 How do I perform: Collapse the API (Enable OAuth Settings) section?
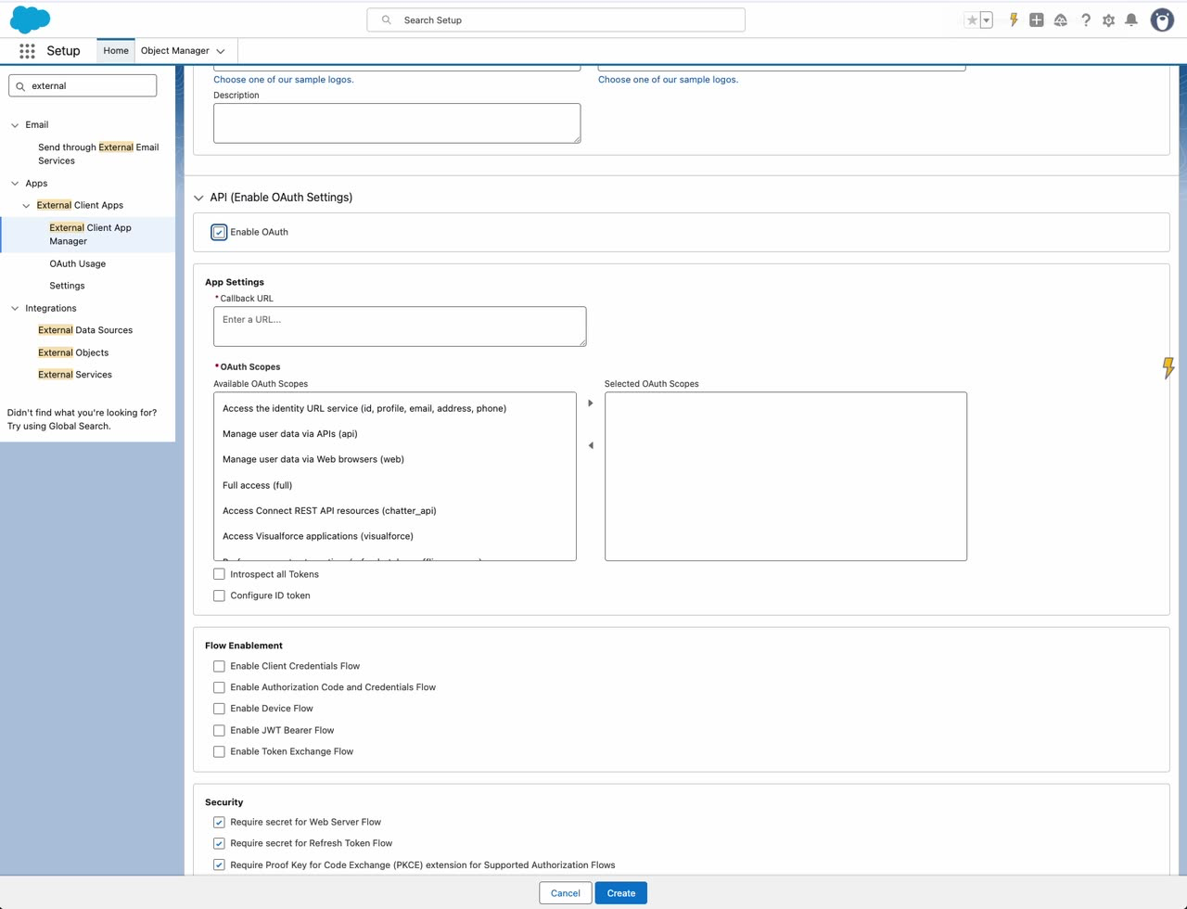pyautogui.click(x=198, y=198)
